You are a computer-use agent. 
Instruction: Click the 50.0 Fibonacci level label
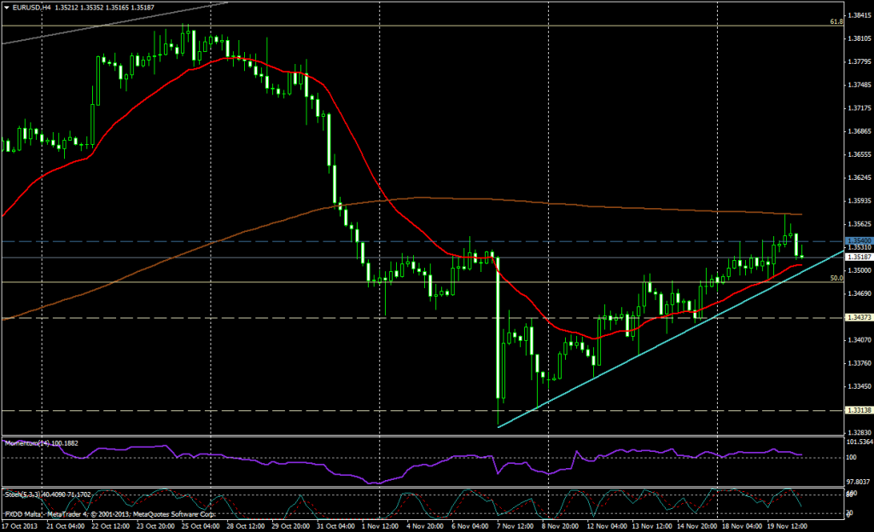(836, 278)
